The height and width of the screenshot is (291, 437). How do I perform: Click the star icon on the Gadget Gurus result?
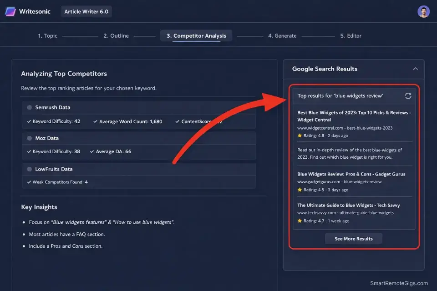tap(299, 190)
